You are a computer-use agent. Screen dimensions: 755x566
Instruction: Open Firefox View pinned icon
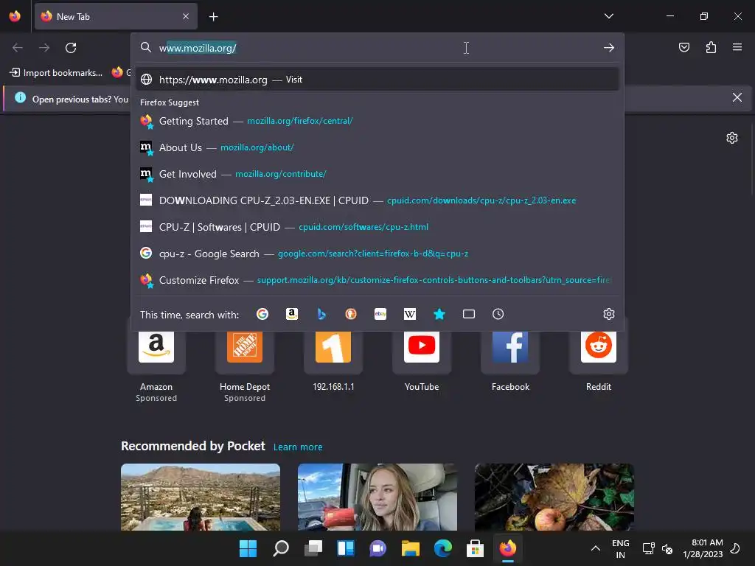15,16
